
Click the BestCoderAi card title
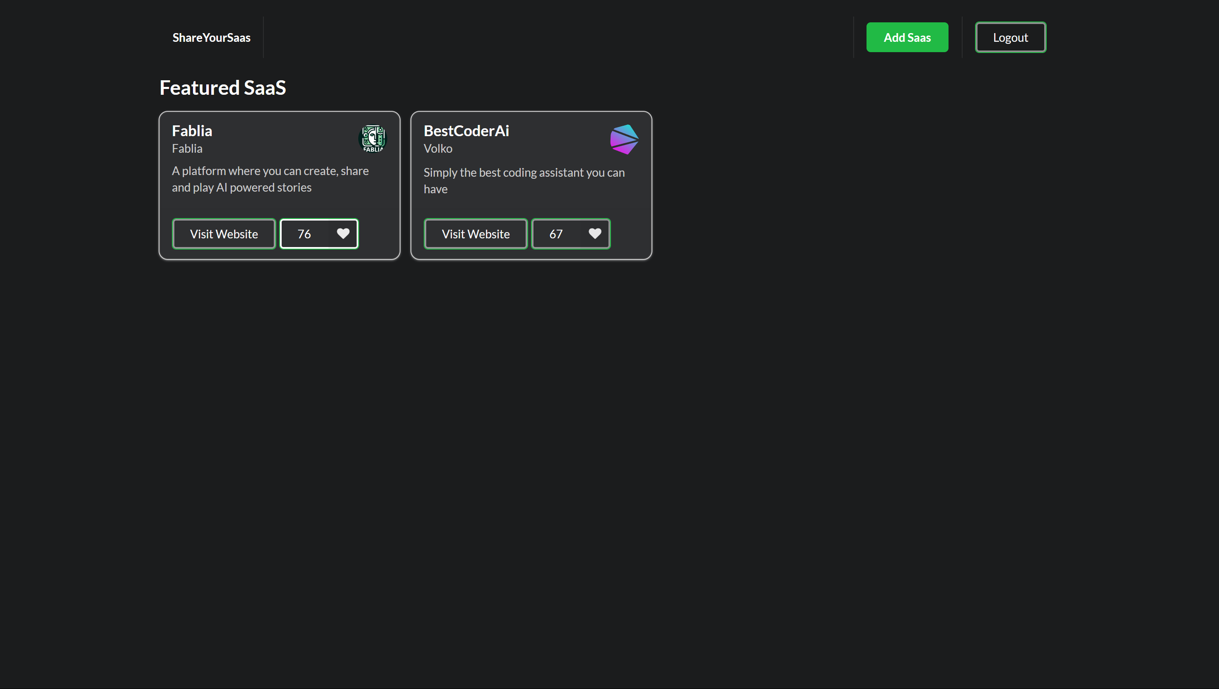click(466, 131)
